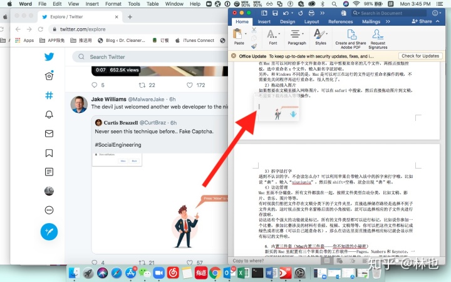Open Twitter Messages envelope icon
451x282 pixels.
49,133
